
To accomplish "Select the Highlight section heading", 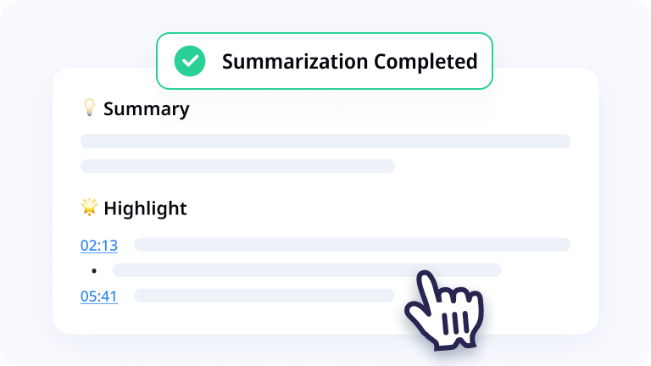I will point(145,208).
